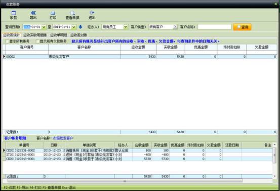This screenshot has height=191, width=280.
Task: Open the 经办人 所有员工 dropdown
Action: coord(126,27)
